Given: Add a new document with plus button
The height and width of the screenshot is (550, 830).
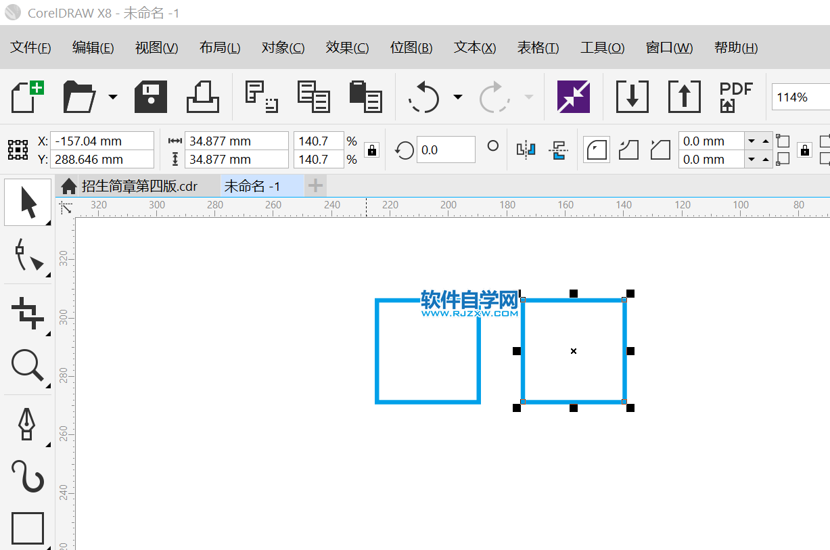Looking at the screenshot, I should coord(315,185).
